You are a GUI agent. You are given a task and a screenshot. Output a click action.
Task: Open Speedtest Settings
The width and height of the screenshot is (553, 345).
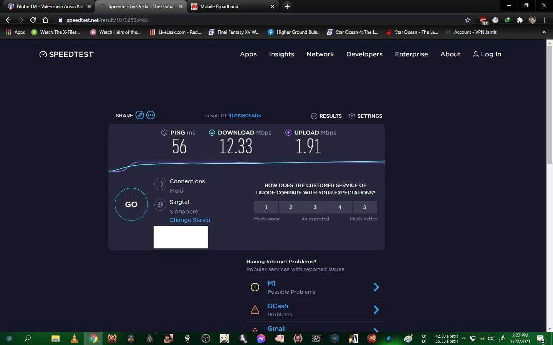tap(366, 116)
